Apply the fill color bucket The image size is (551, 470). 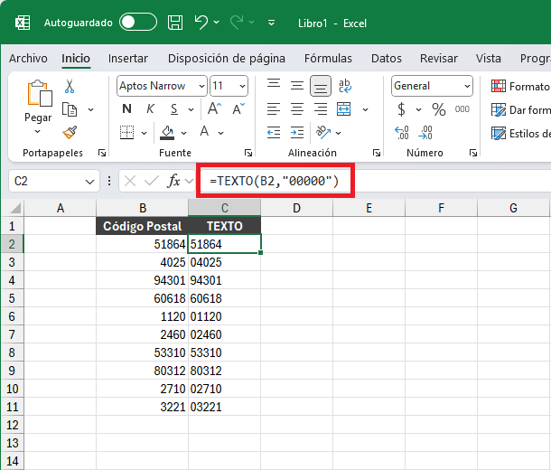click(x=167, y=133)
